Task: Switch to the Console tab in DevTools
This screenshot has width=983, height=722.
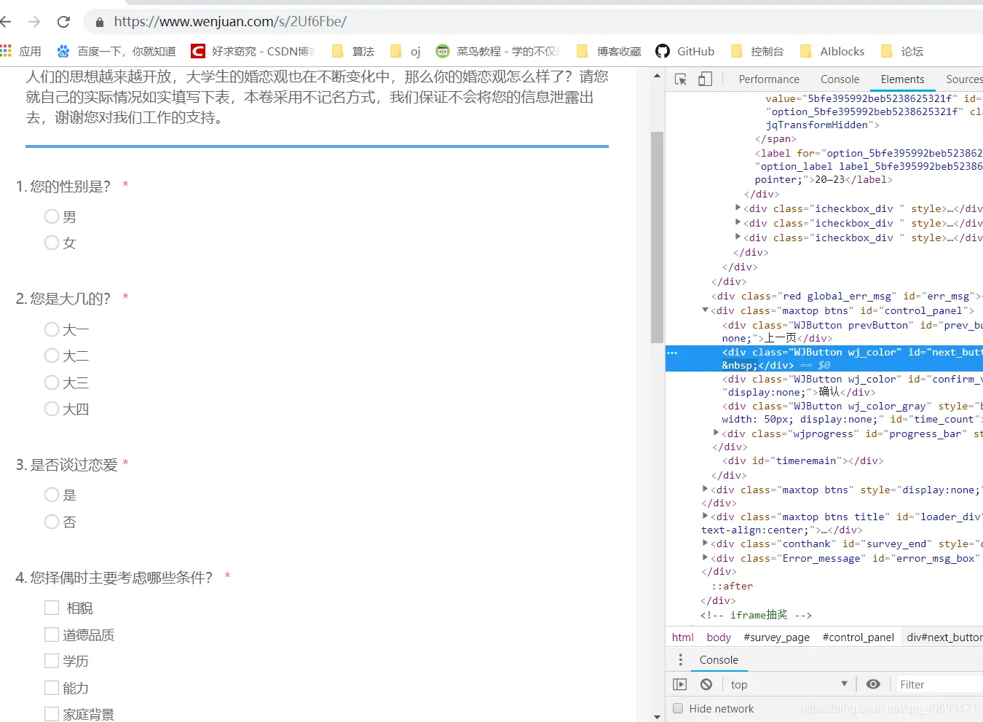Action: (840, 79)
